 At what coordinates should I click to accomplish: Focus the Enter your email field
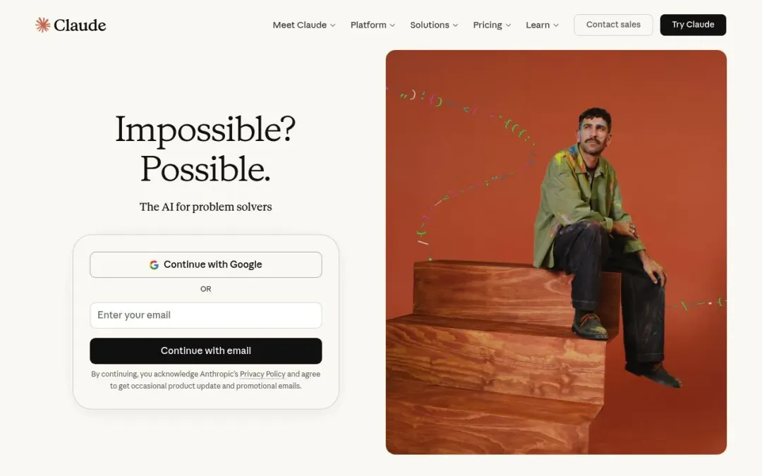pyautogui.click(x=205, y=315)
